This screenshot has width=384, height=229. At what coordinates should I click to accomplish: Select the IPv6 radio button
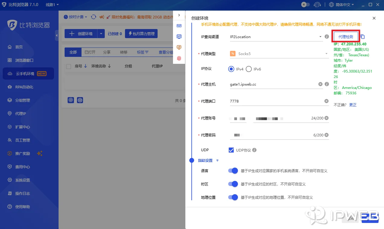249,69
